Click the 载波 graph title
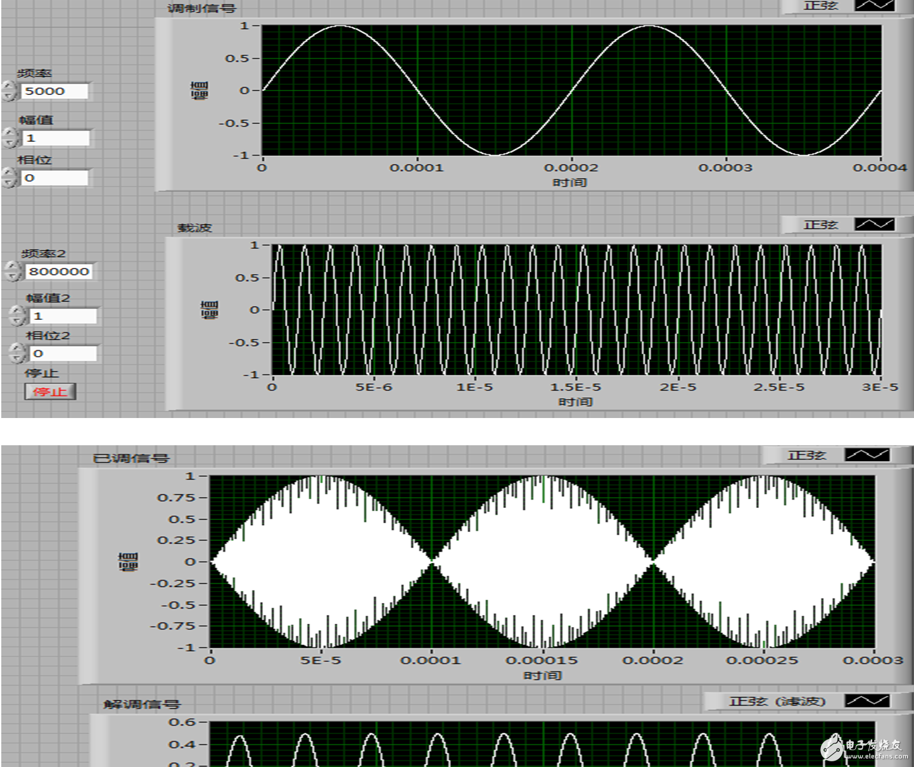This screenshot has width=914, height=767. coord(194,227)
